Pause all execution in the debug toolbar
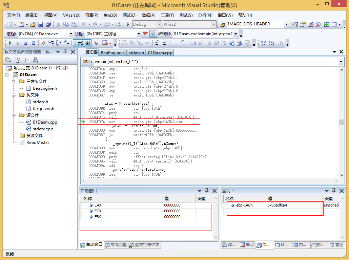Image resolution: width=349 pixels, height=260 pixels. tap(18, 43)
